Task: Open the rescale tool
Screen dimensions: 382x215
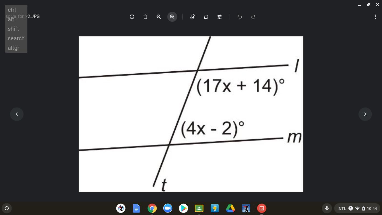Action: [206, 17]
